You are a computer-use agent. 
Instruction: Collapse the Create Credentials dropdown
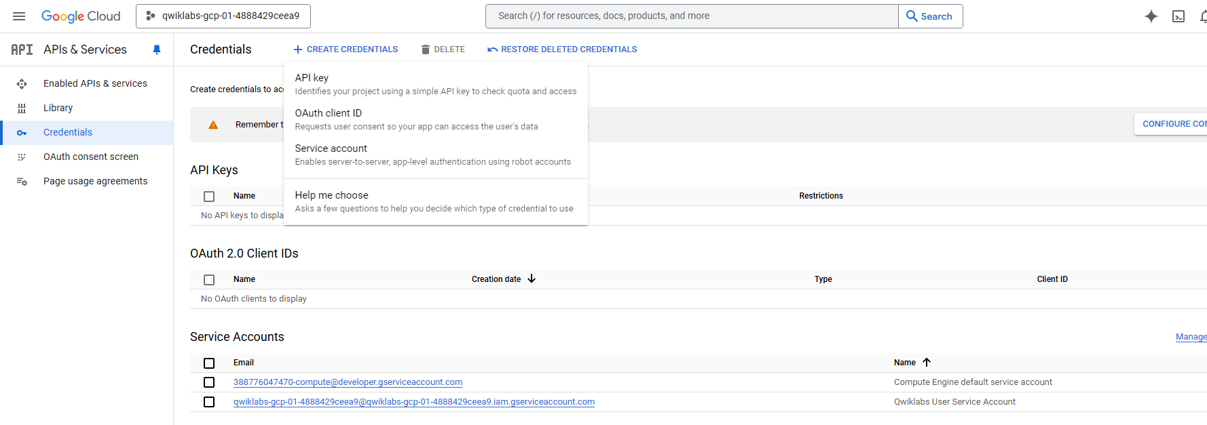tap(346, 49)
